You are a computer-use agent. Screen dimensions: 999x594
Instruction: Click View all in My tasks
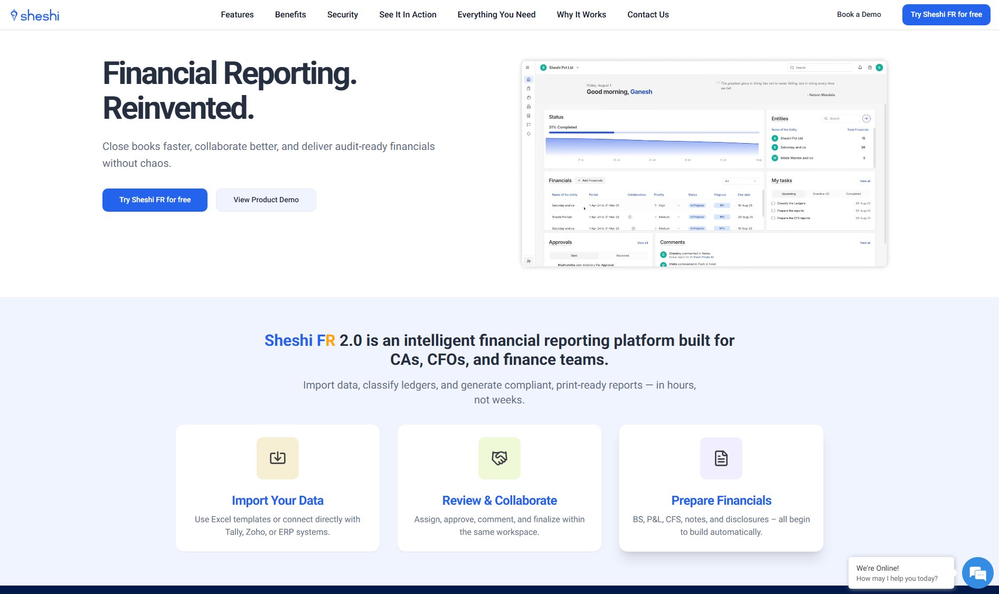click(865, 181)
